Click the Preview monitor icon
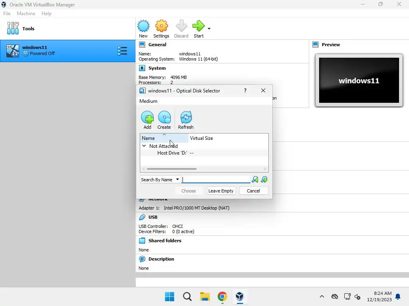The image size is (409, 306). pos(316,45)
